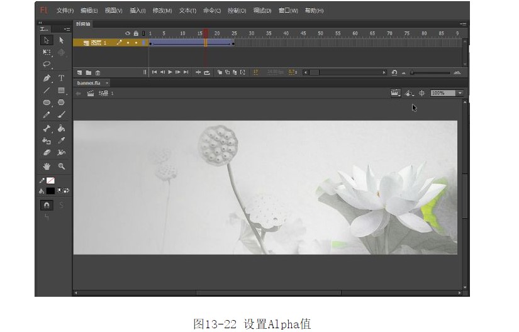This screenshot has width=519, height=332.
Task: Click the new layer icon in timeline
Action: click(80, 72)
